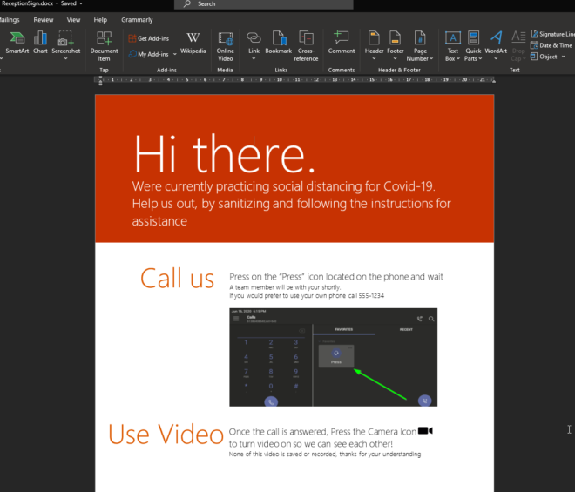Insert a Document Item
Viewport: 575px width, 492px height.
point(105,45)
